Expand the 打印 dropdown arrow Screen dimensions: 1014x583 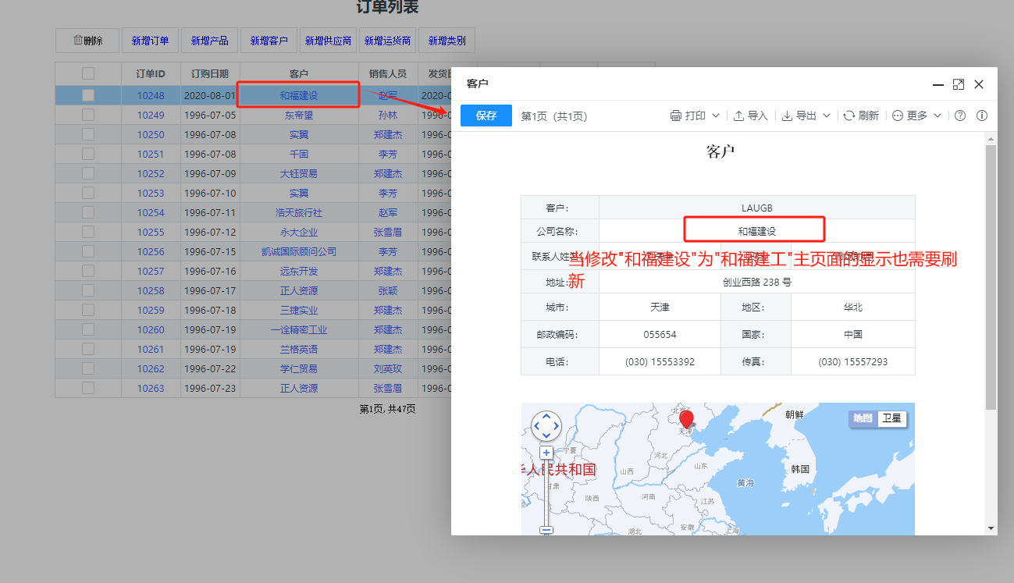[x=715, y=116]
